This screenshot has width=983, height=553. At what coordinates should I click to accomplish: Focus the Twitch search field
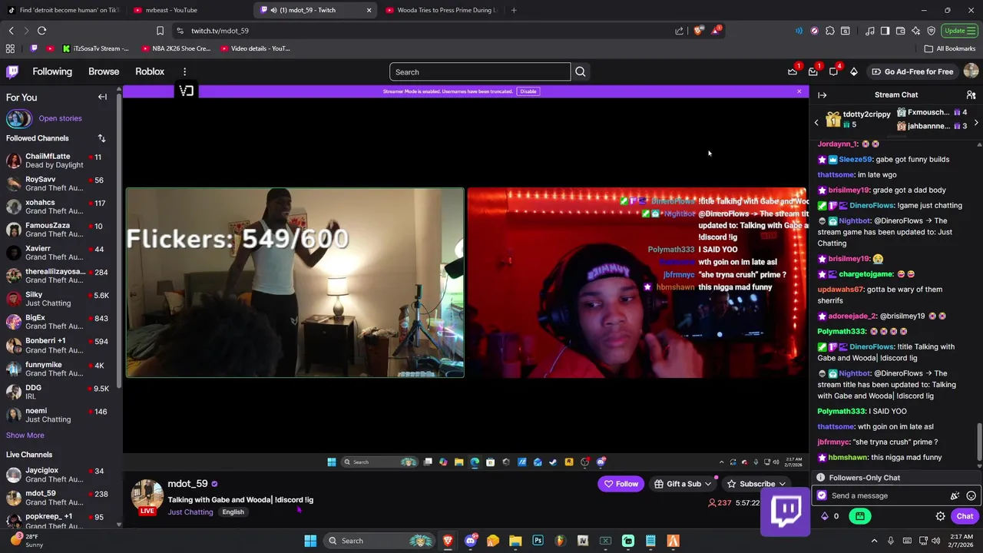480,72
